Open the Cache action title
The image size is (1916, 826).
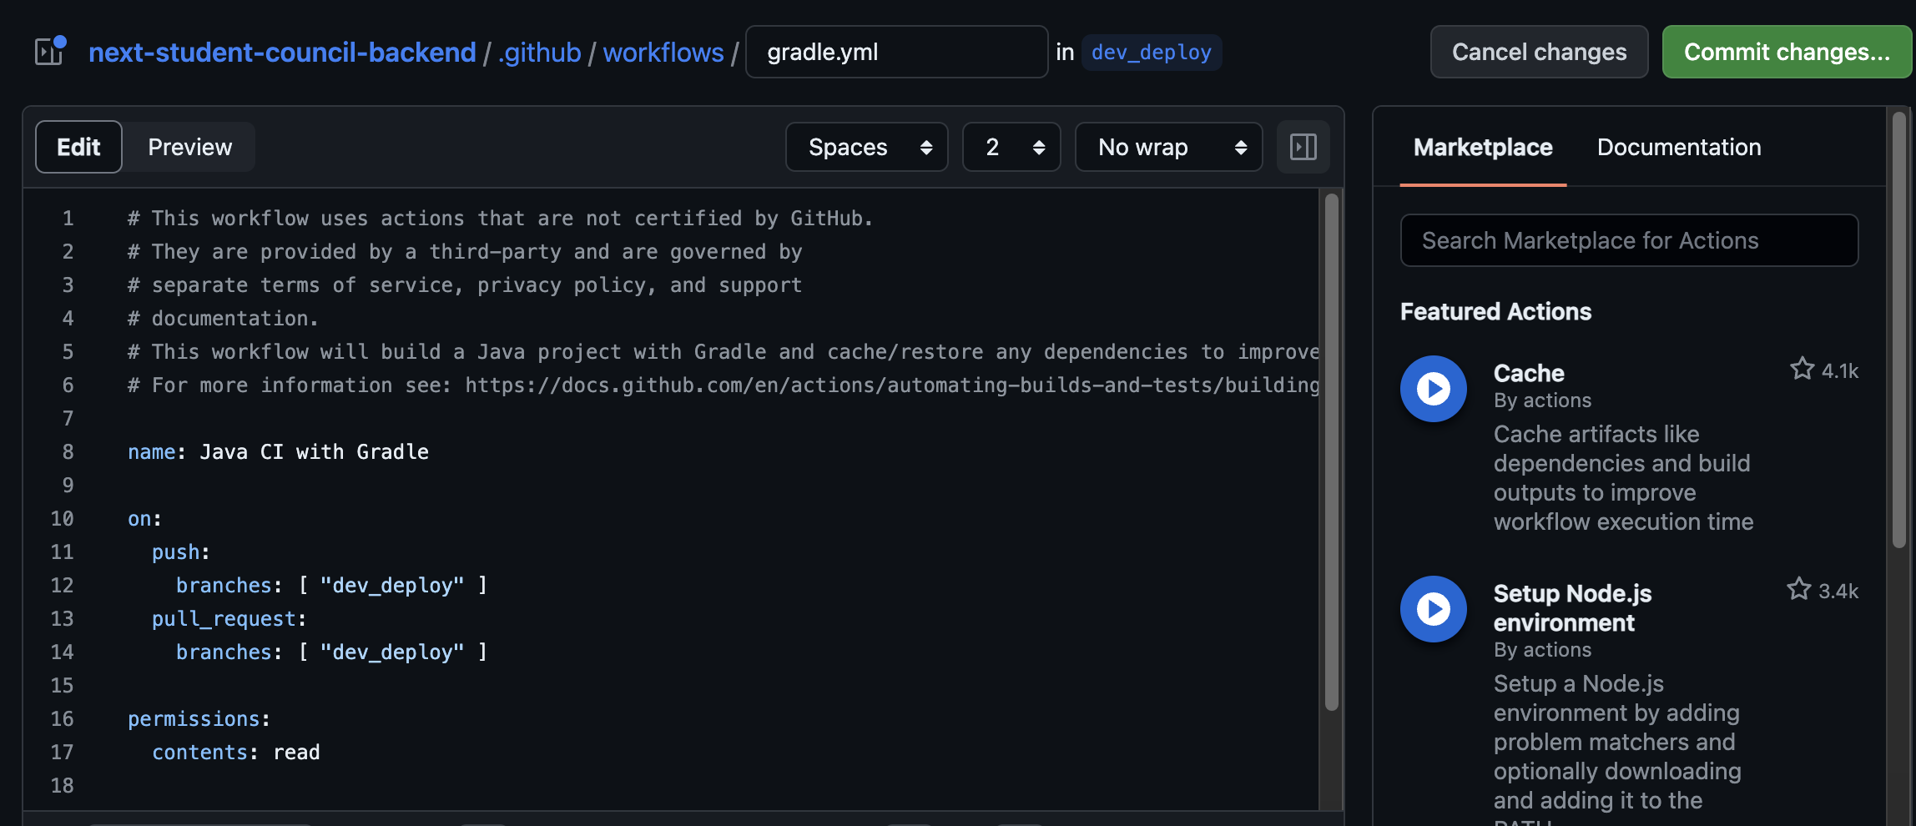pos(1529,373)
